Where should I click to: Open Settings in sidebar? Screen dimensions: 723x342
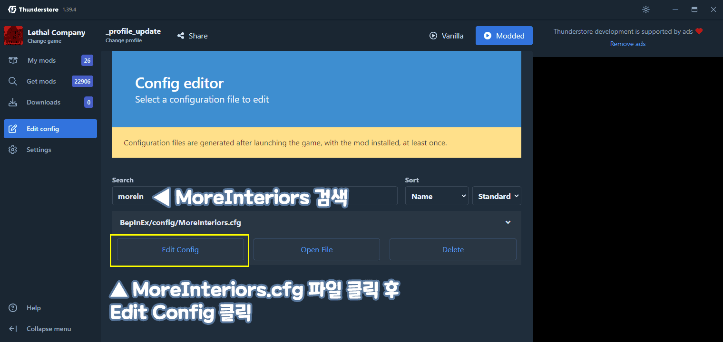tap(50, 150)
